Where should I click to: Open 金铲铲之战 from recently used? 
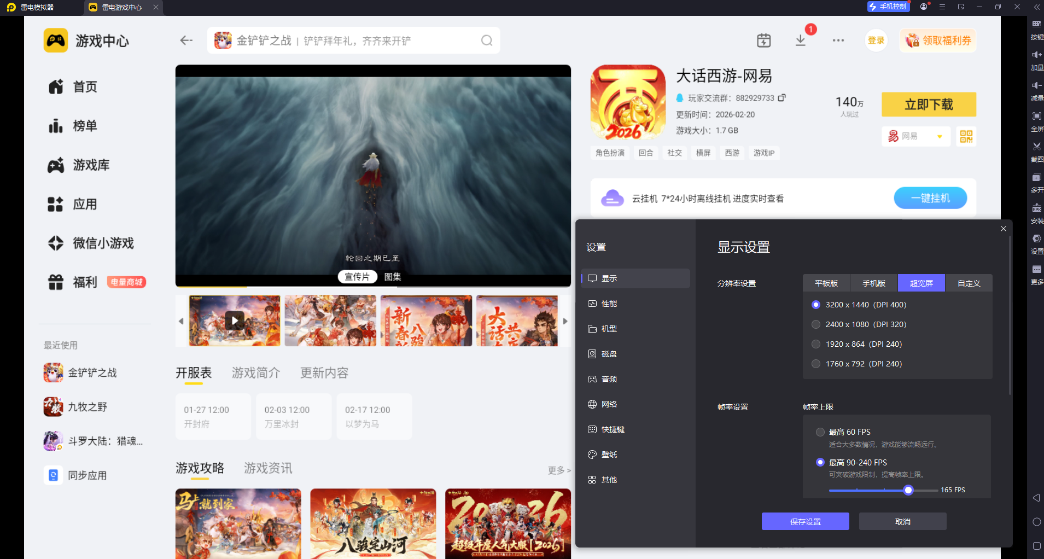[81, 372]
